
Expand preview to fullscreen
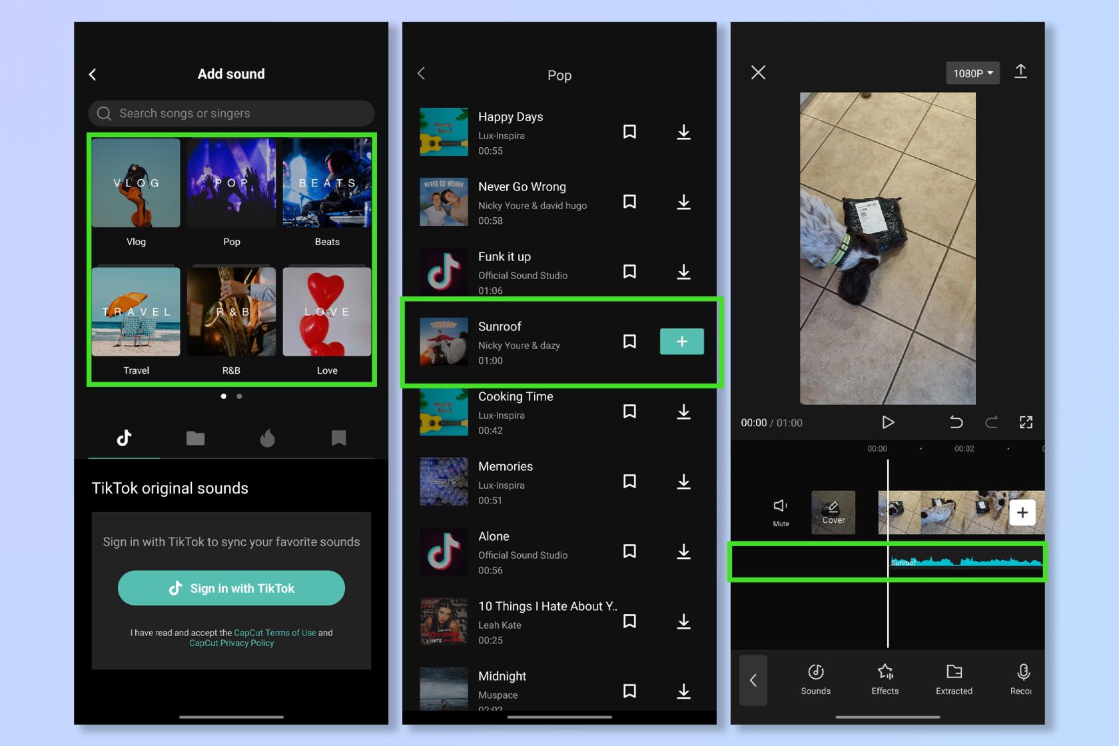1026,422
